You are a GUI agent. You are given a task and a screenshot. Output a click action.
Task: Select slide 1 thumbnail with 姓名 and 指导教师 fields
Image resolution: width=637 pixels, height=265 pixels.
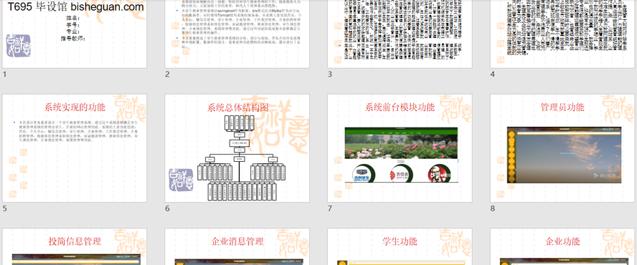(x=75, y=34)
